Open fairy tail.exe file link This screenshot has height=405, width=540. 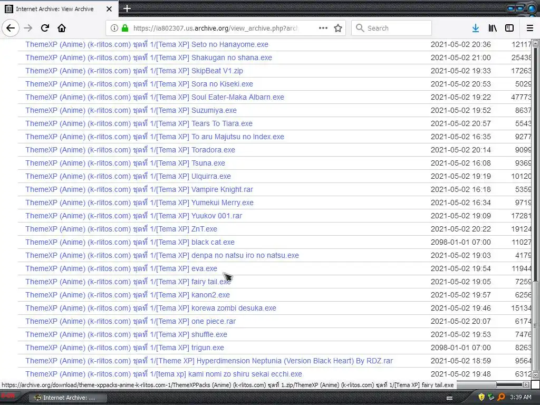[128, 282]
